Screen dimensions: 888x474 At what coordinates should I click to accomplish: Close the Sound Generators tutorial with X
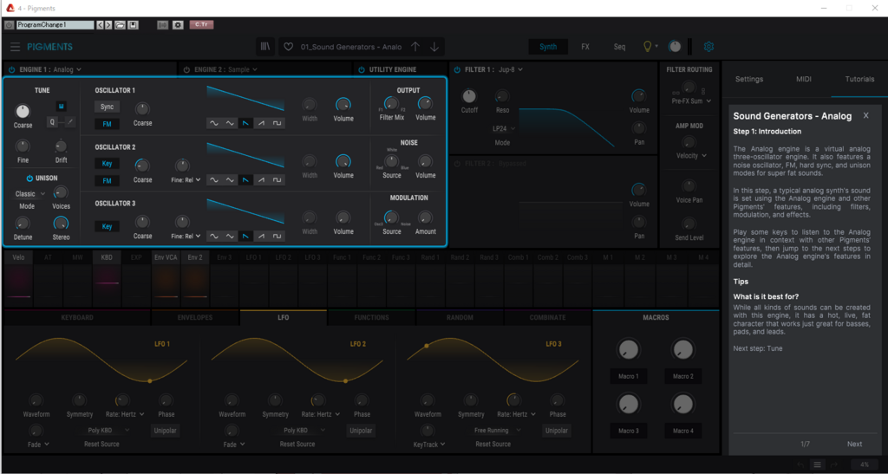866,116
